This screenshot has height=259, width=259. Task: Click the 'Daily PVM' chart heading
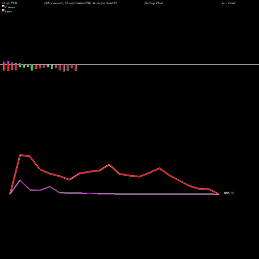tap(10, 3)
